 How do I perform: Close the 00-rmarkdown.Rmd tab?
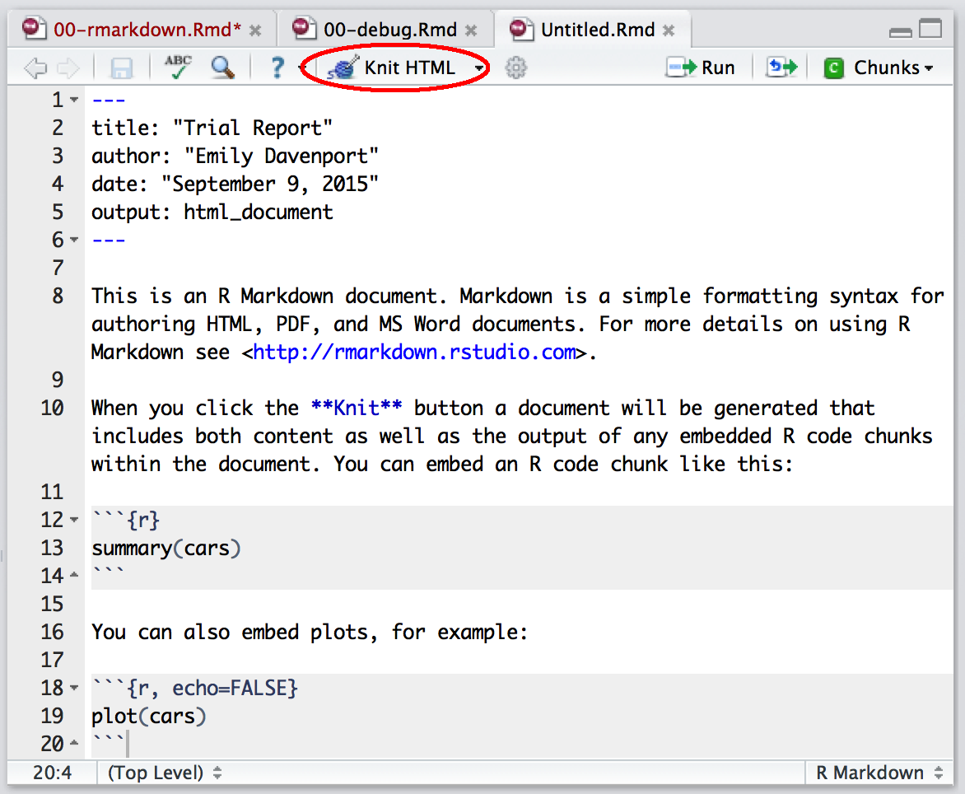254,30
